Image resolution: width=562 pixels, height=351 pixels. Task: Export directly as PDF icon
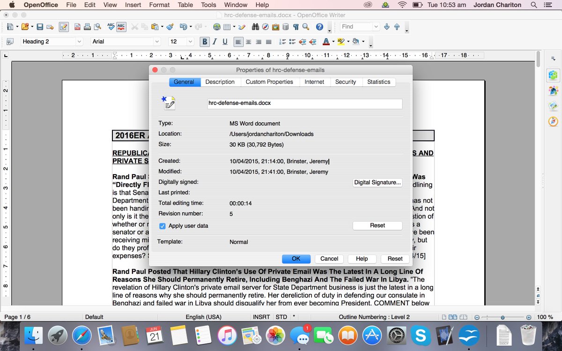77,27
